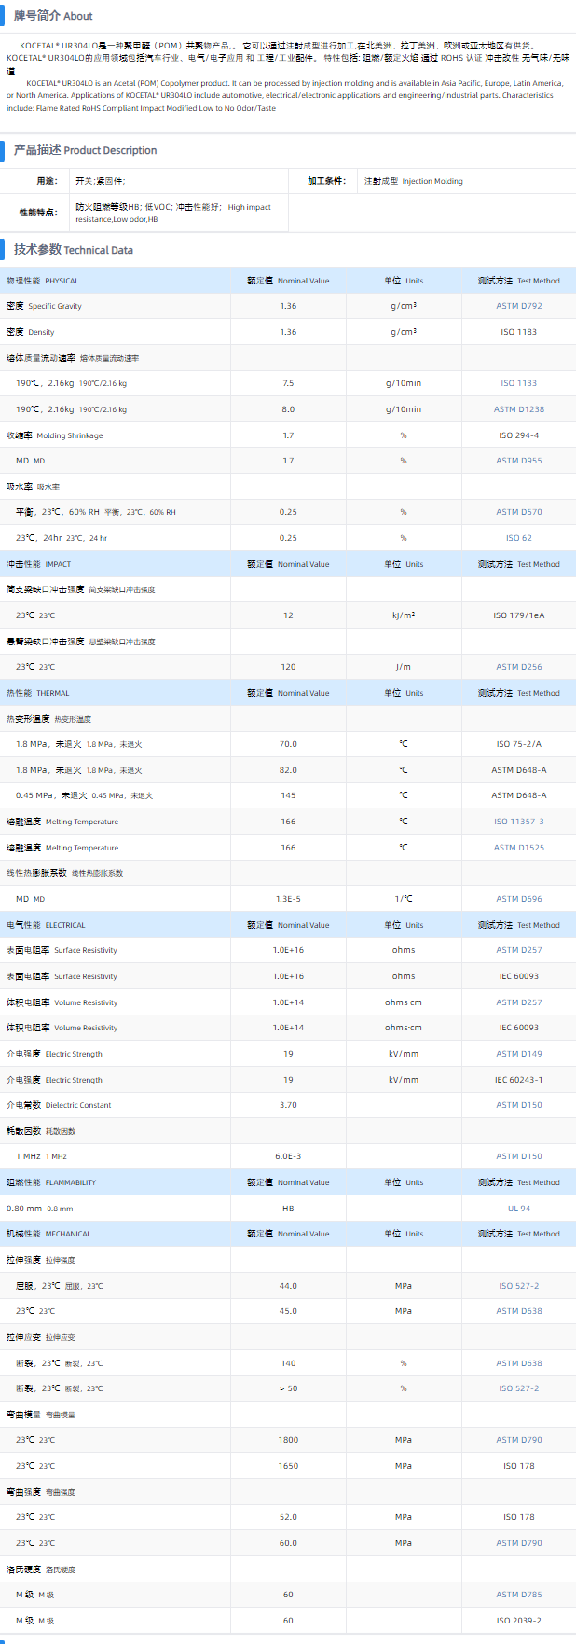Open the ASTM D256 impact method link
The width and height of the screenshot is (576, 1644).
(518, 667)
